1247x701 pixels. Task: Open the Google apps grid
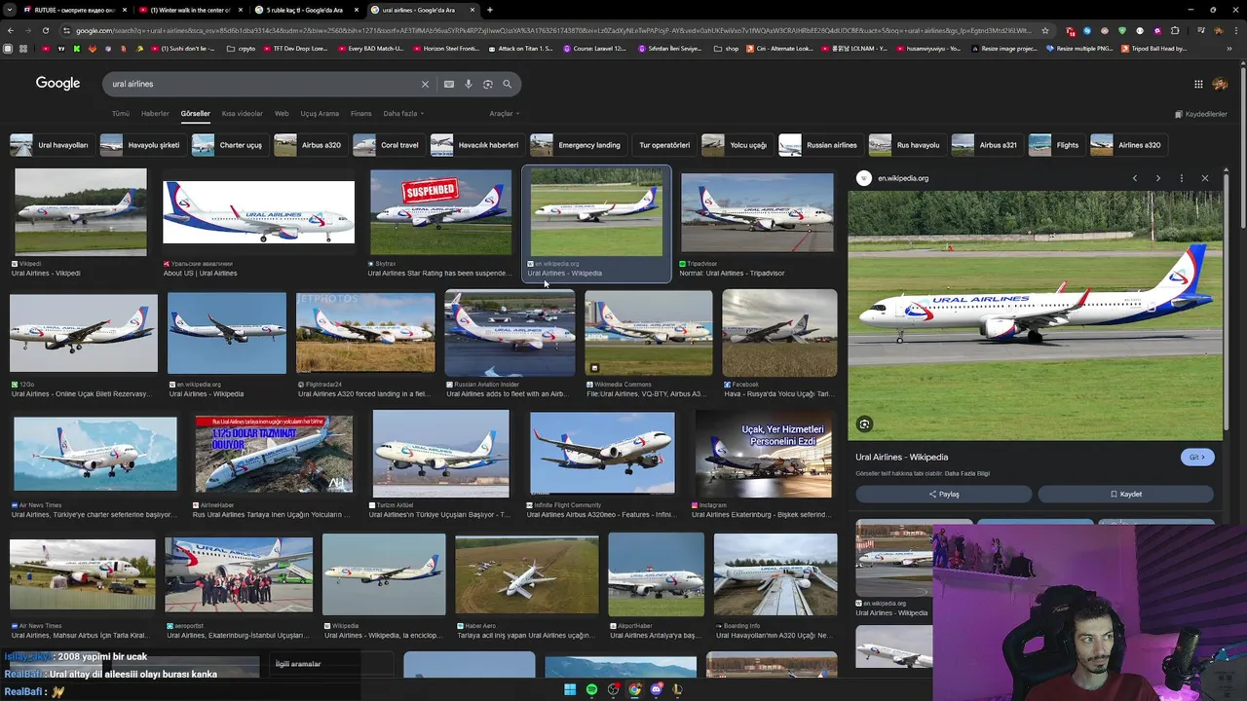tap(1198, 84)
